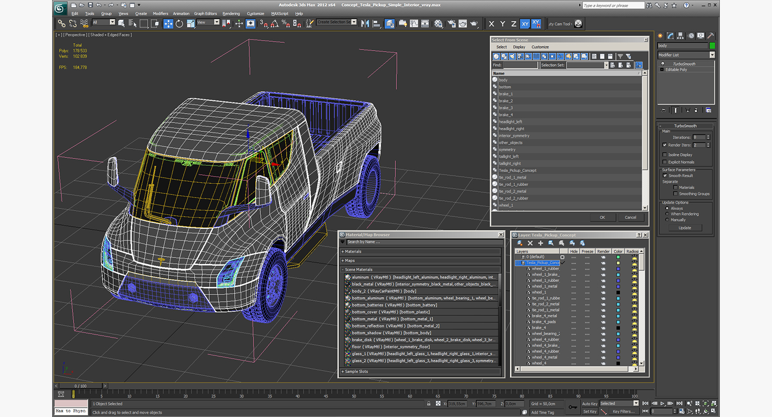The height and width of the screenshot is (417, 772).
Task: Click the body object color swatch
Action: pyautogui.click(x=712, y=46)
